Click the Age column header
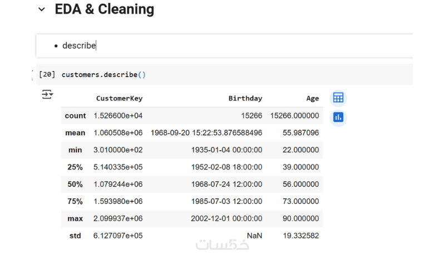Screen dimensions: 445x255 click(313, 99)
